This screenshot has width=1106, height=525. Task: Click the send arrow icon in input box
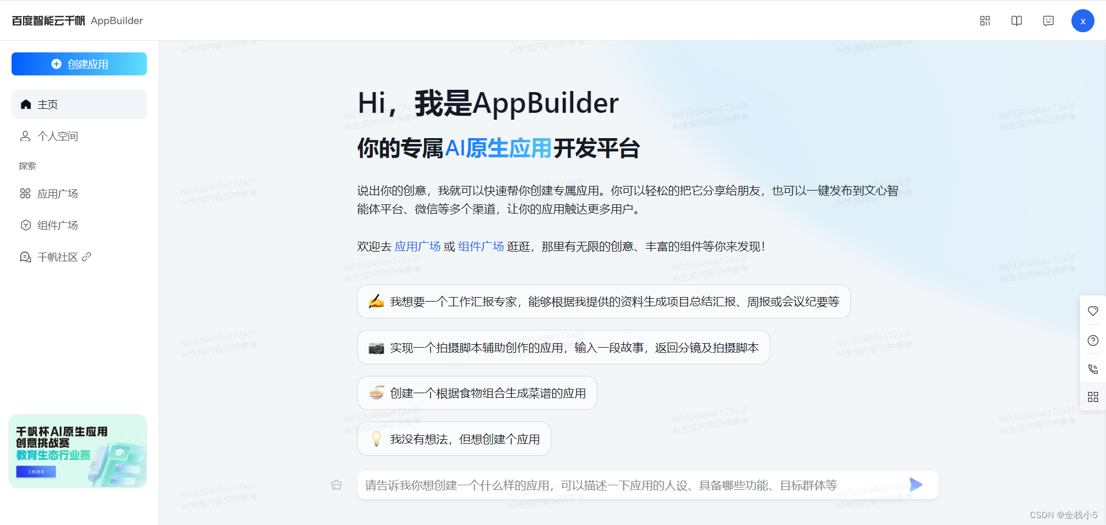916,485
